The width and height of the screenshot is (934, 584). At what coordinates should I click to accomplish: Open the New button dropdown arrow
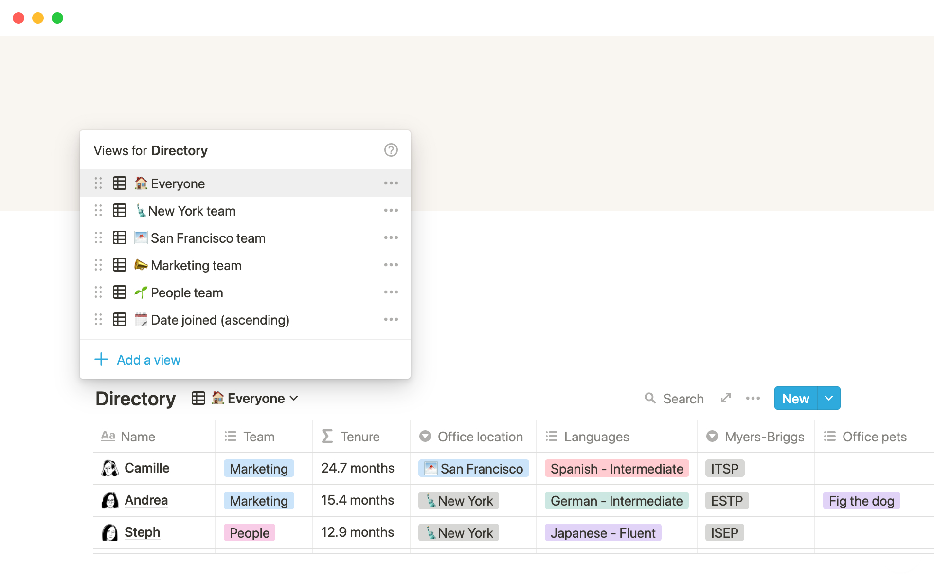[x=829, y=398]
